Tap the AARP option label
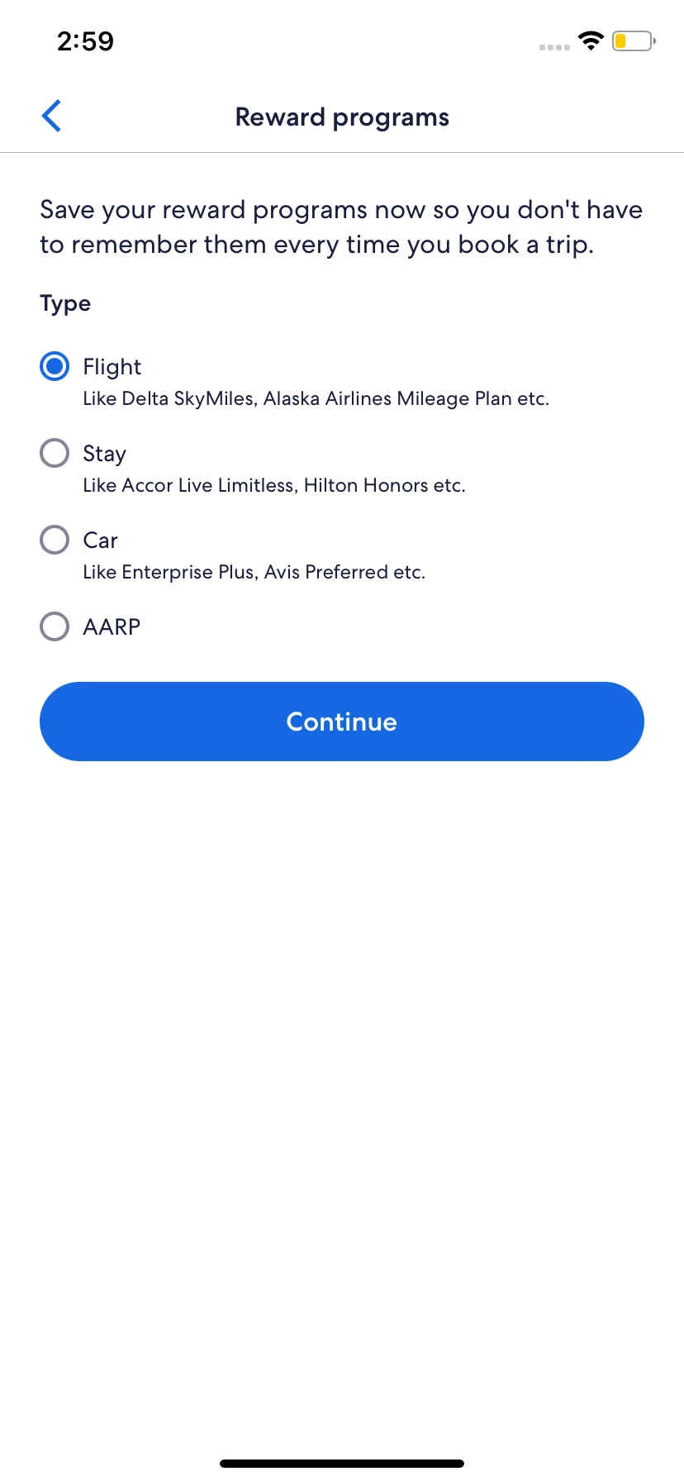 pos(112,627)
